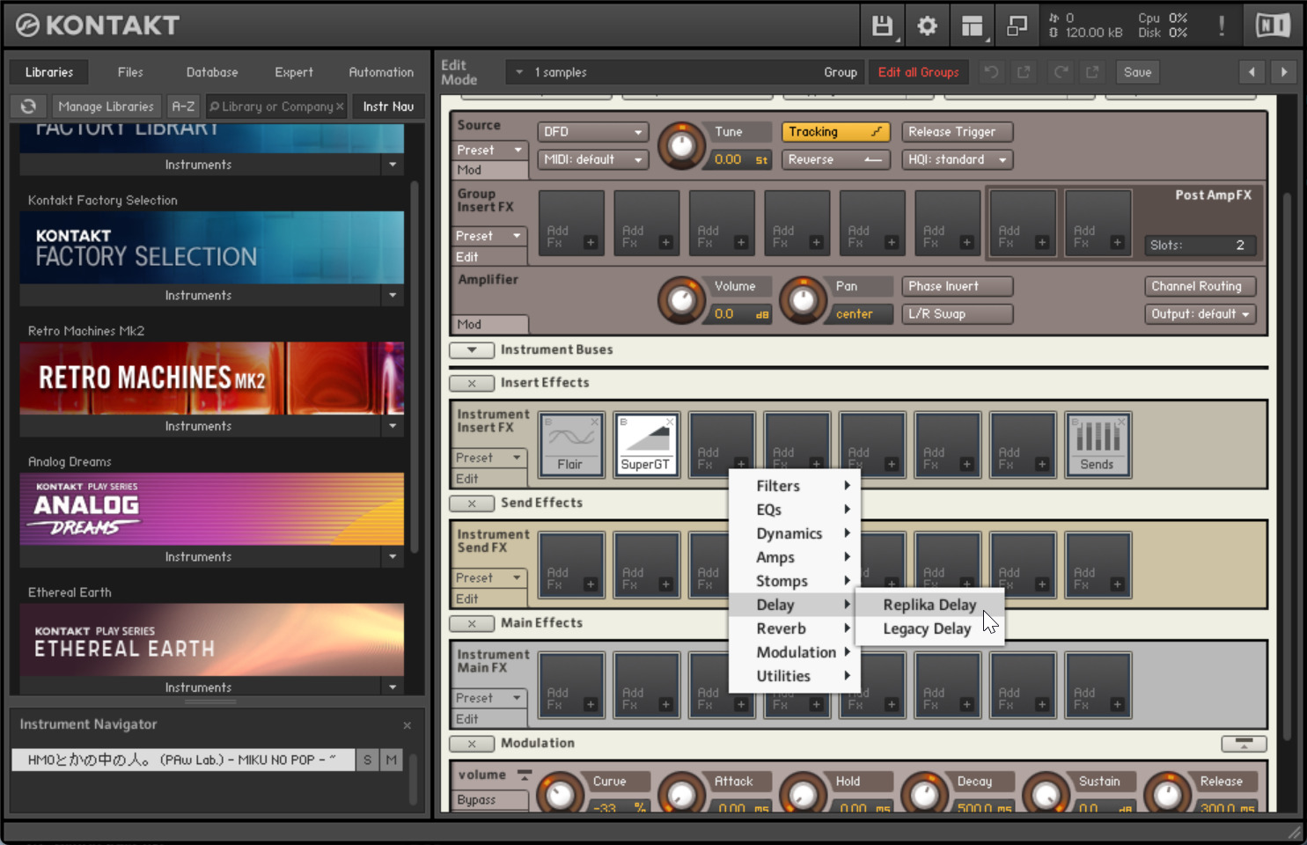1307x845 pixels.
Task: Click the exclamation panic icon
Action: click(x=1222, y=26)
